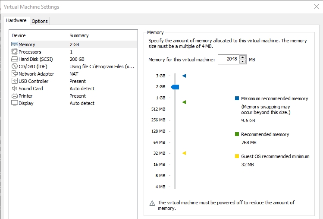Click the yellow guest OS minimum marker
The height and width of the screenshot is (219, 323).
coord(184,153)
